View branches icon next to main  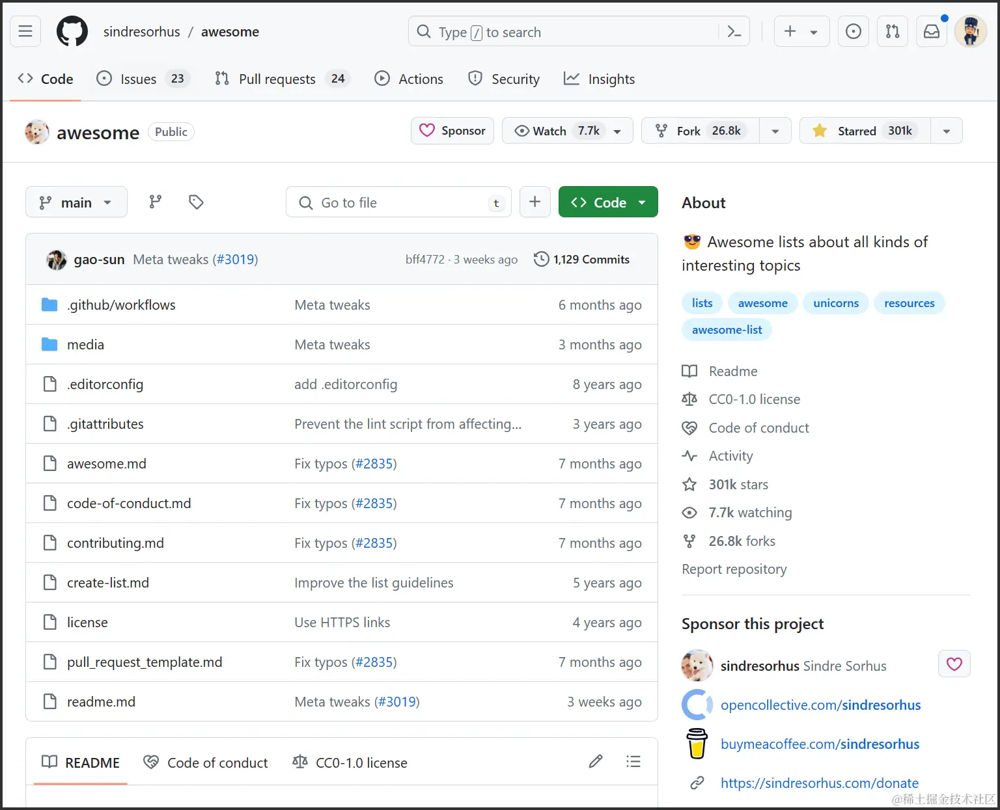(x=156, y=202)
